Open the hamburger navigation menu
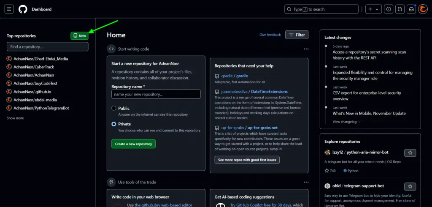Screen dimensions: 432x207 (x=9, y=9)
